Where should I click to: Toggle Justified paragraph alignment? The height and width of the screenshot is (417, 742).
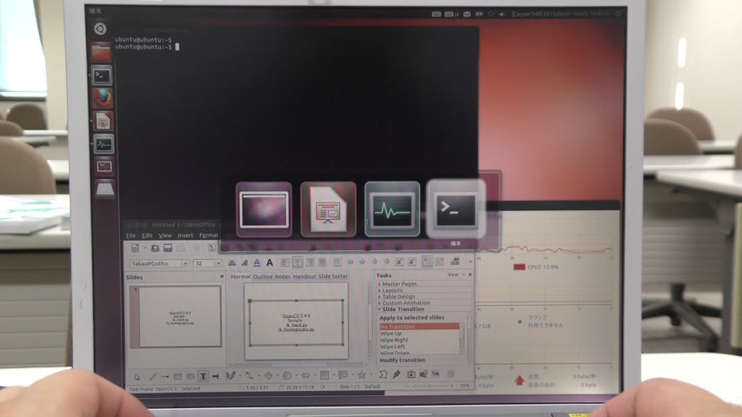[322, 261]
